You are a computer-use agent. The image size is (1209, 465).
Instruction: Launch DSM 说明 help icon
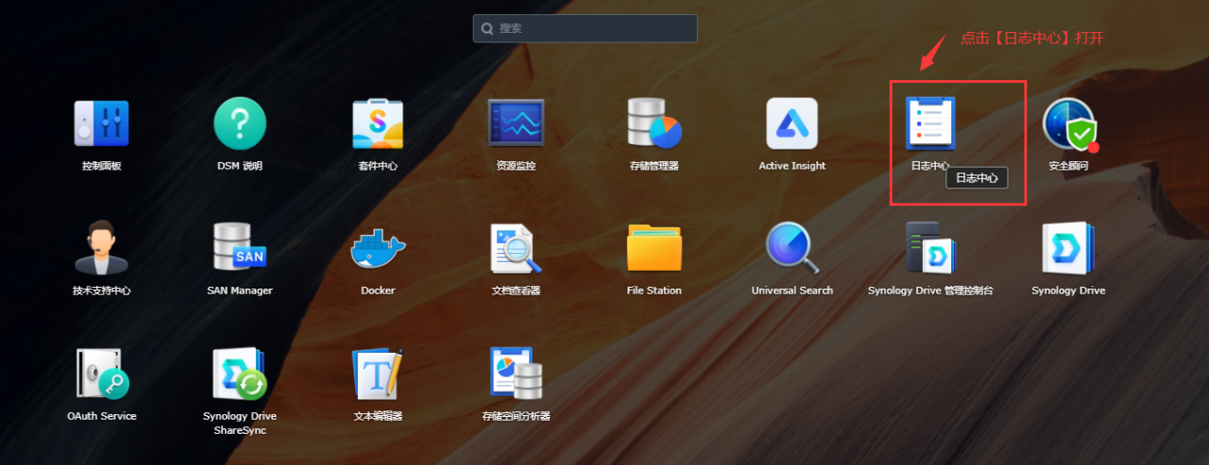pyautogui.click(x=240, y=124)
